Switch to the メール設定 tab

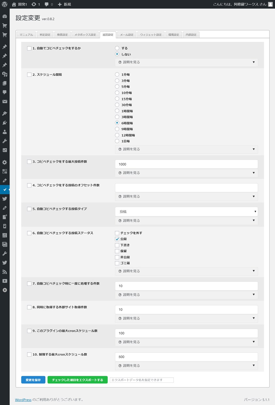click(127, 35)
